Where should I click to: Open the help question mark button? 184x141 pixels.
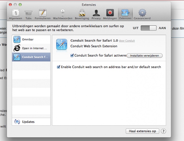tap(163, 131)
